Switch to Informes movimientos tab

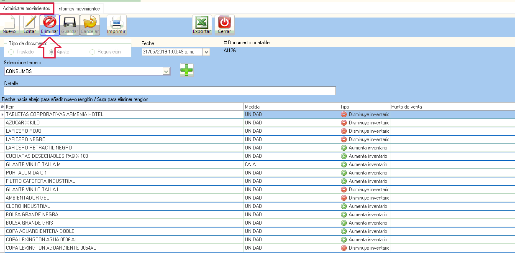click(x=79, y=8)
